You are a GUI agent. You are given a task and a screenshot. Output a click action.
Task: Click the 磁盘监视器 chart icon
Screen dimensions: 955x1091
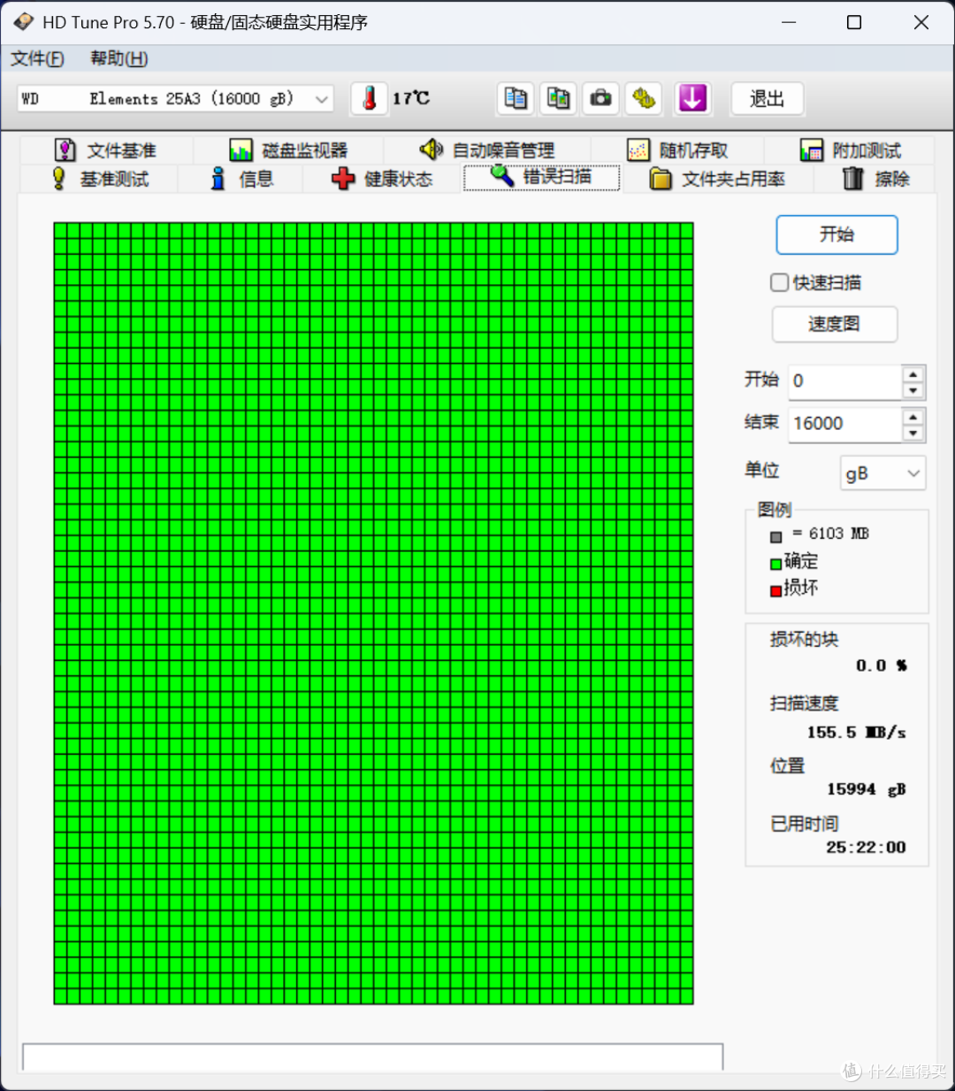click(241, 150)
